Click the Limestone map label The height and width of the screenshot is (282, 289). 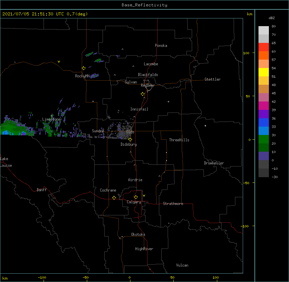51,119
